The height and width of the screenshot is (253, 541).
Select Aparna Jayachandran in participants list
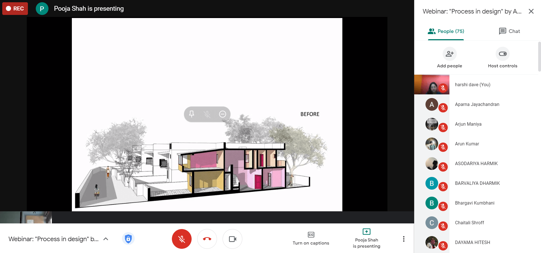coord(477,104)
